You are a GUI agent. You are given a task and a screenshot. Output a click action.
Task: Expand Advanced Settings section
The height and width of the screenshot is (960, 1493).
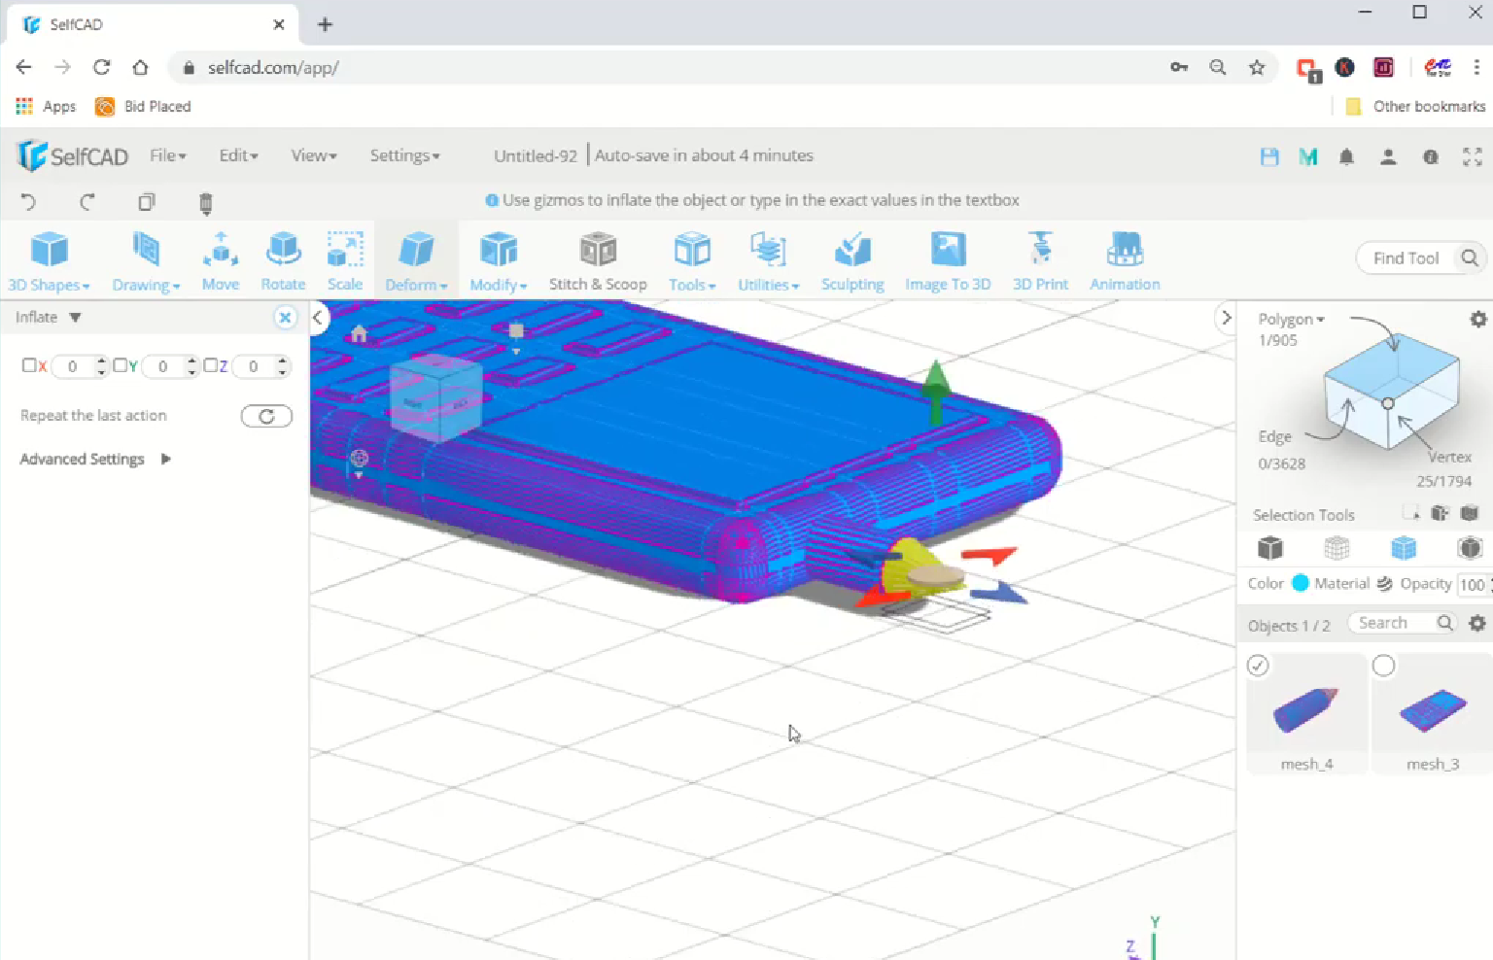94,459
